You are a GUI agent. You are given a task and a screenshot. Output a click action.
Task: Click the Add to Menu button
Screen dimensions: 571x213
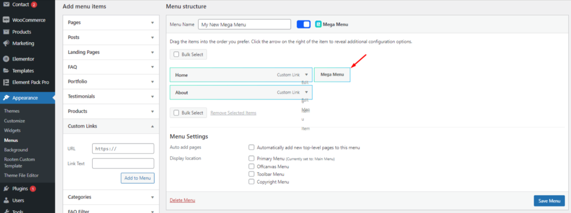(138, 178)
